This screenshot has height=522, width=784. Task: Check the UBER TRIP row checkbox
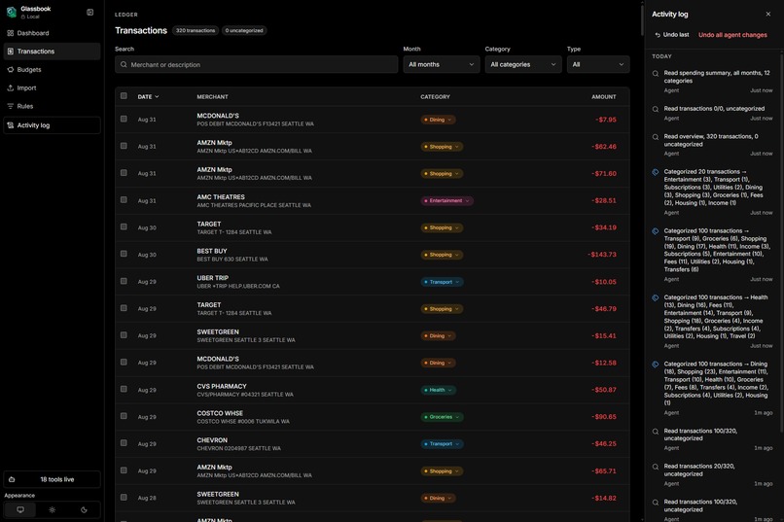(124, 281)
